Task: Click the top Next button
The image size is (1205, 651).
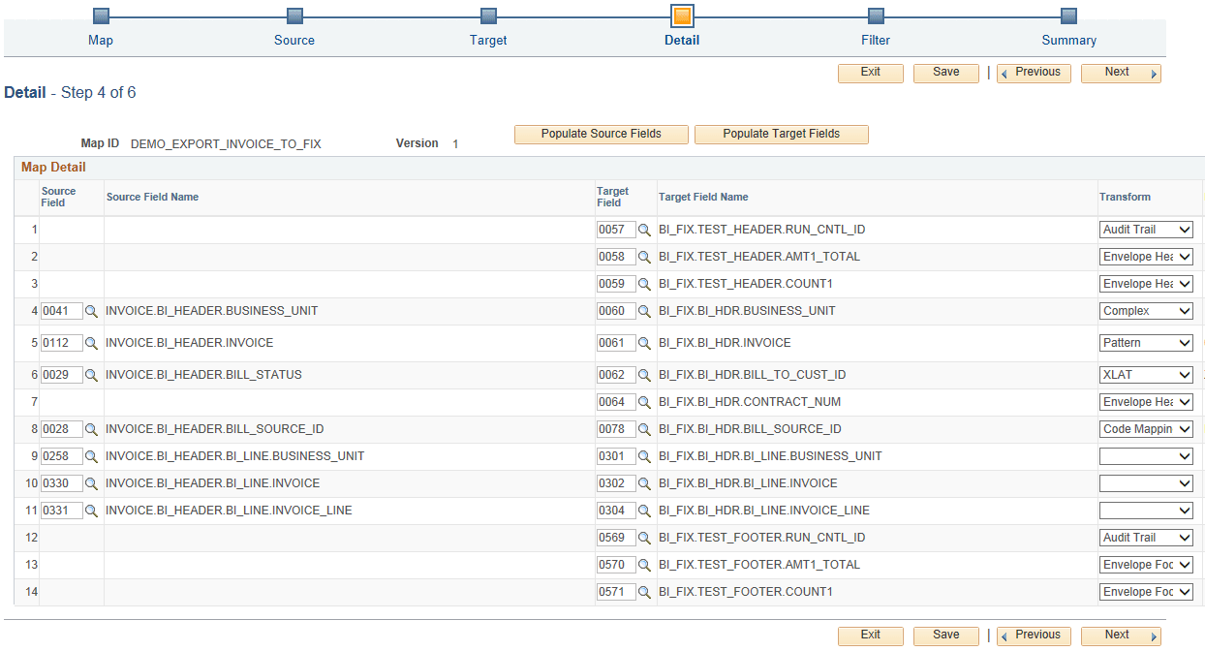Action: 1121,73
